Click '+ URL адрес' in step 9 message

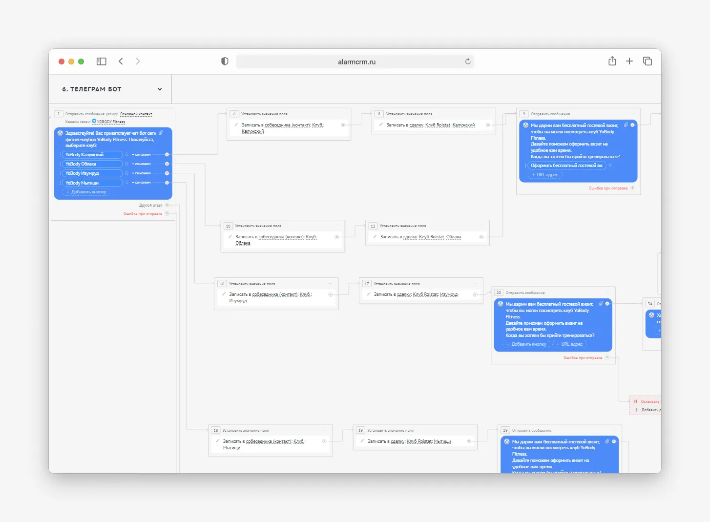tap(545, 175)
